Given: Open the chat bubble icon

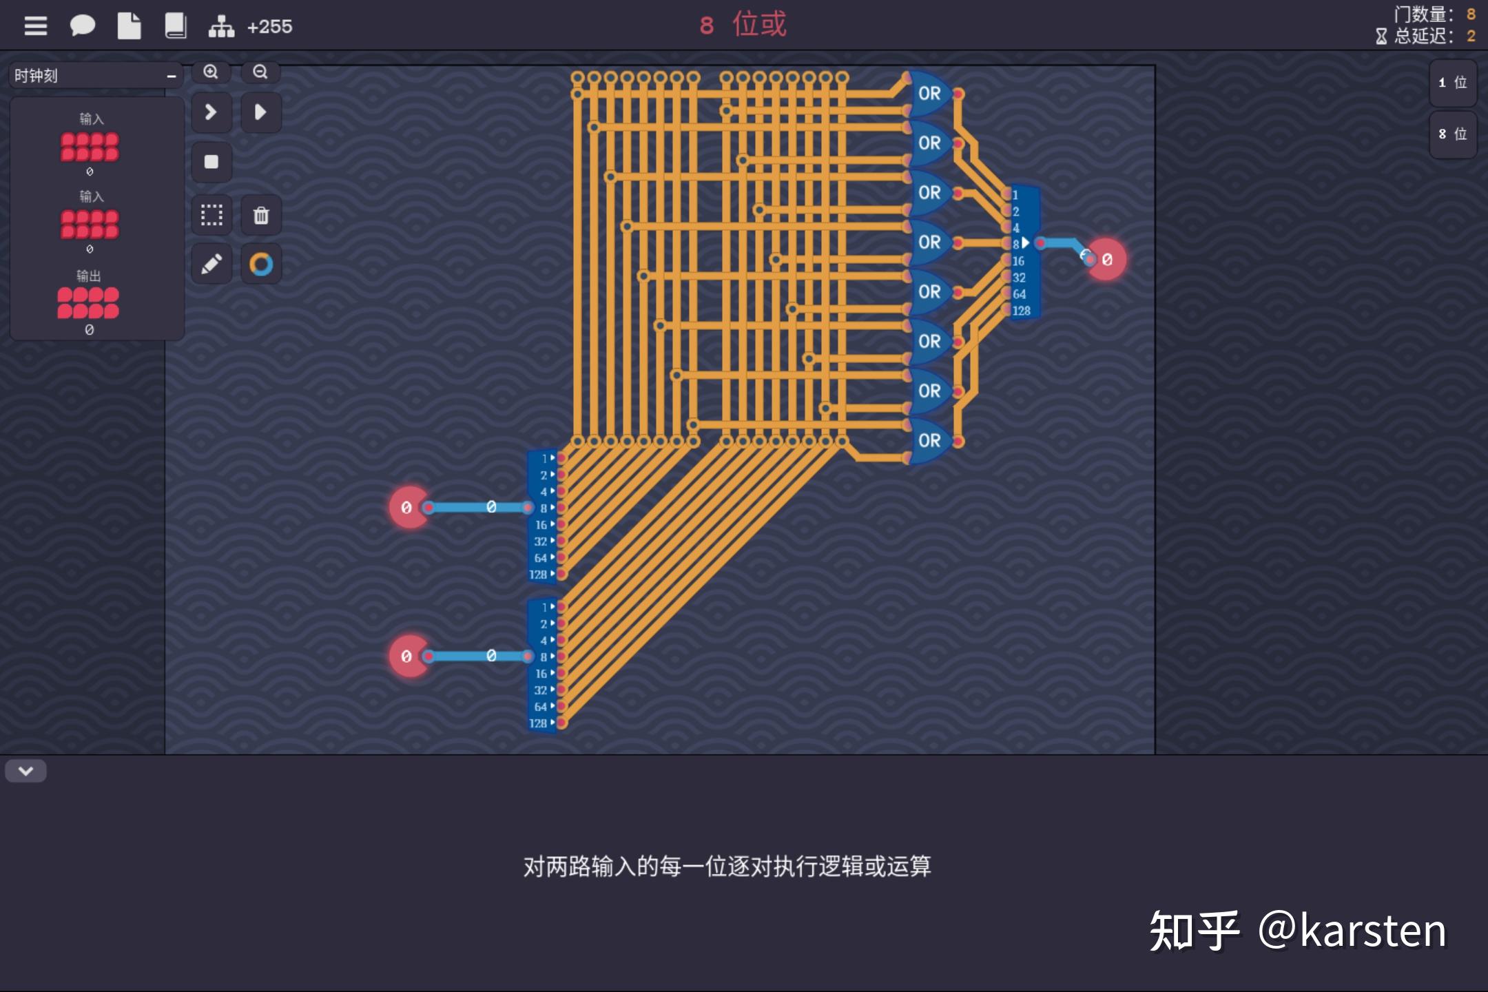Looking at the screenshot, I should (83, 25).
